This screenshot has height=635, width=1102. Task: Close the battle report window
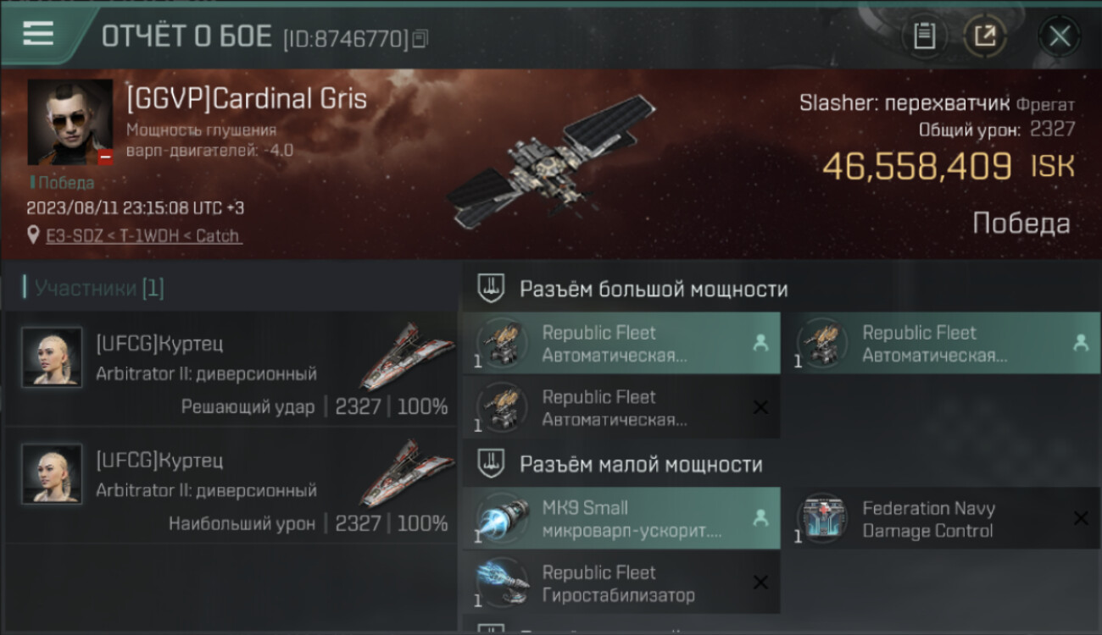coord(1060,36)
